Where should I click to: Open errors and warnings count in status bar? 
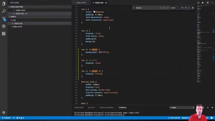20,118
